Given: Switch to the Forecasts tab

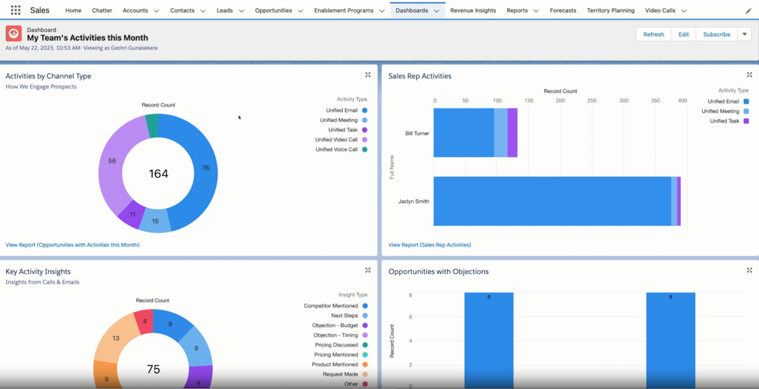Looking at the screenshot, I should 562,10.
